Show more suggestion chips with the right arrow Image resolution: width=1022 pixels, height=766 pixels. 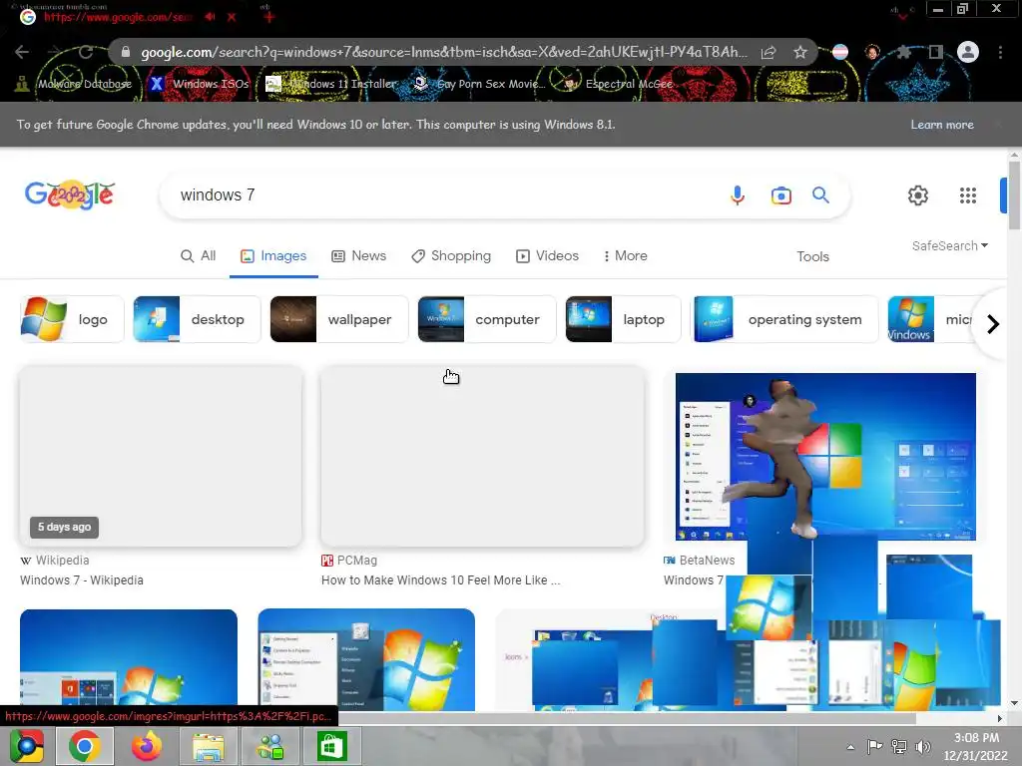point(993,324)
